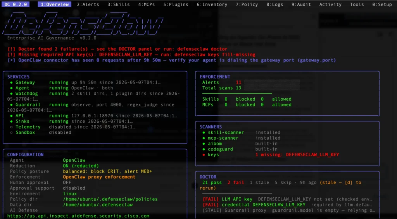Click the Total scans progress bar

coord(272,88)
